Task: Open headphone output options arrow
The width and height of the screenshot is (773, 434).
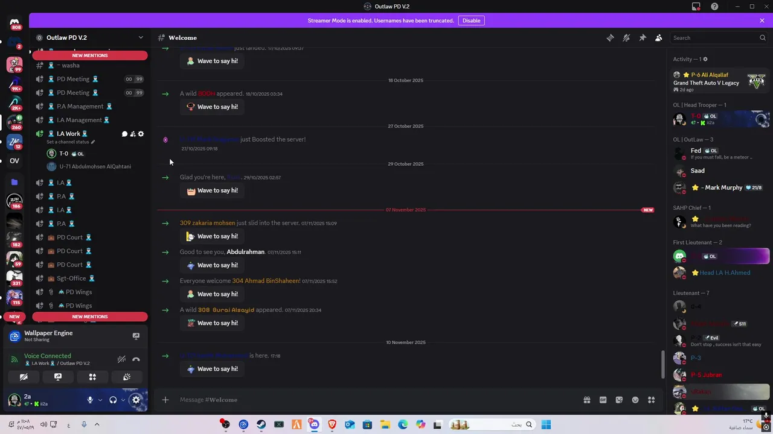Action: (x=123, y=400)
